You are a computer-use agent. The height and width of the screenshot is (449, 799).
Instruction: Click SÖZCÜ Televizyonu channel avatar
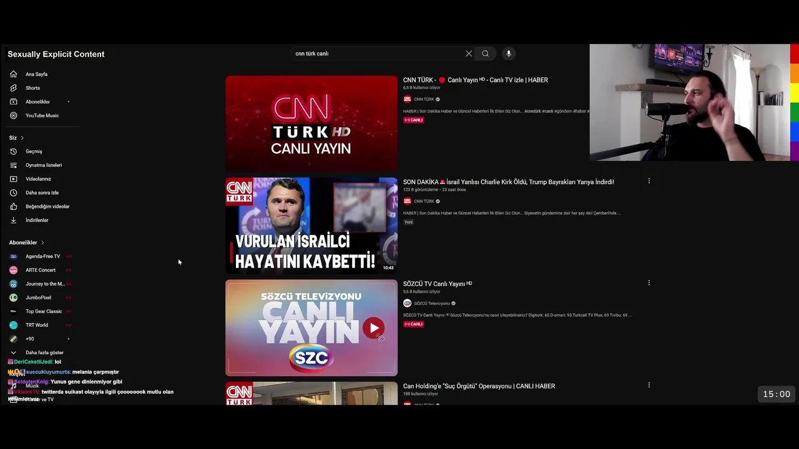(407, 303)
